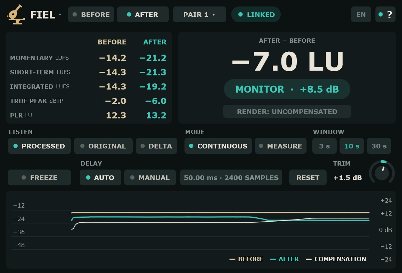Select PROCESSED listen mode
This screenshot has width=402, height=273.
coord(39,146)
